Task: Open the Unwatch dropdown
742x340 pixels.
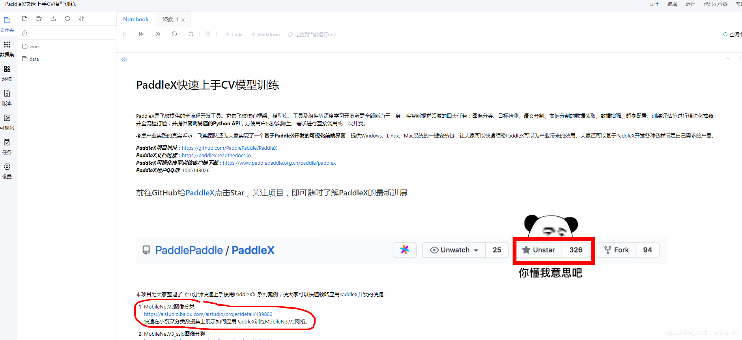Action: (x=454, y=250)
